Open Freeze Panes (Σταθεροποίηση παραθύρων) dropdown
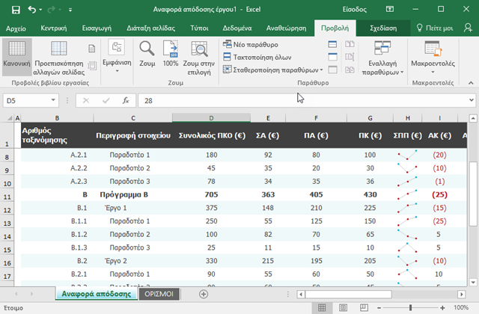Screen dimensions: 479x314 [272, 70]
